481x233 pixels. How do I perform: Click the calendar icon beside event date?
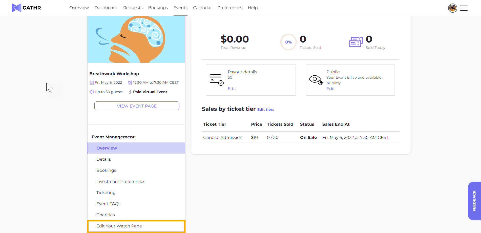pyautogui.click(x=92, y=83)
